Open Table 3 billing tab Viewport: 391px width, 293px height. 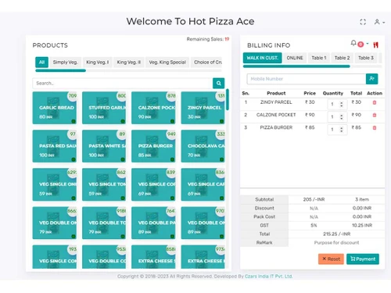[x=366, y=58]
